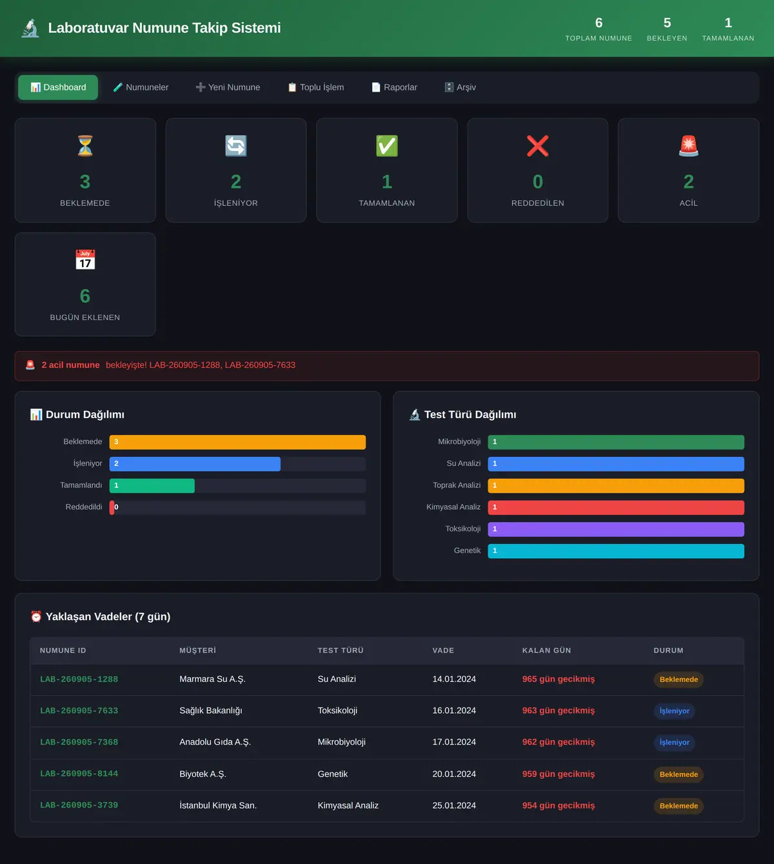Click the hourglass icon on Beklemede card

click(85, 146)
